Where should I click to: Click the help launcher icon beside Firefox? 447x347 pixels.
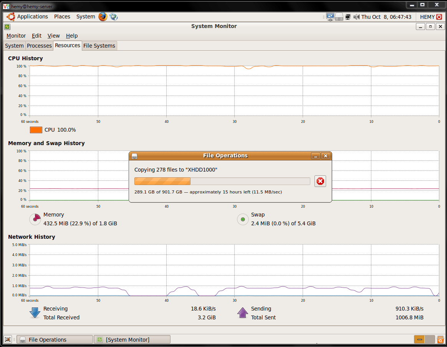(x=114, y=17)
